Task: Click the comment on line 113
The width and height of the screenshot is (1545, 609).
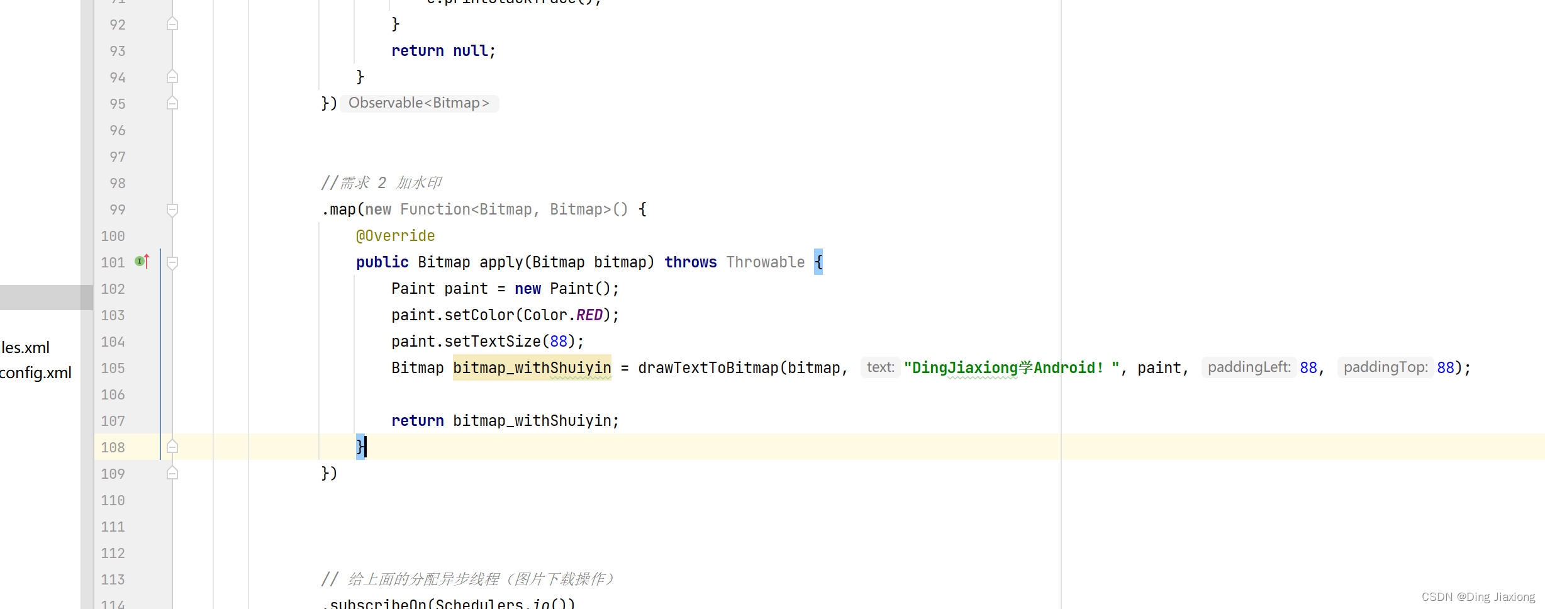Action: [x=467, y=579]
